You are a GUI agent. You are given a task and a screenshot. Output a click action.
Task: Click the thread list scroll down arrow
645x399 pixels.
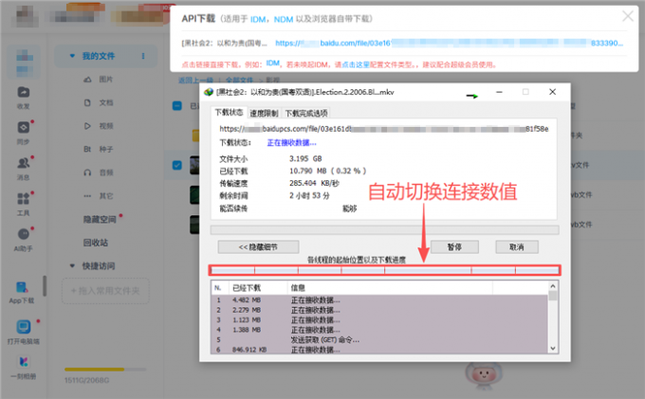(x=553, y=349)
